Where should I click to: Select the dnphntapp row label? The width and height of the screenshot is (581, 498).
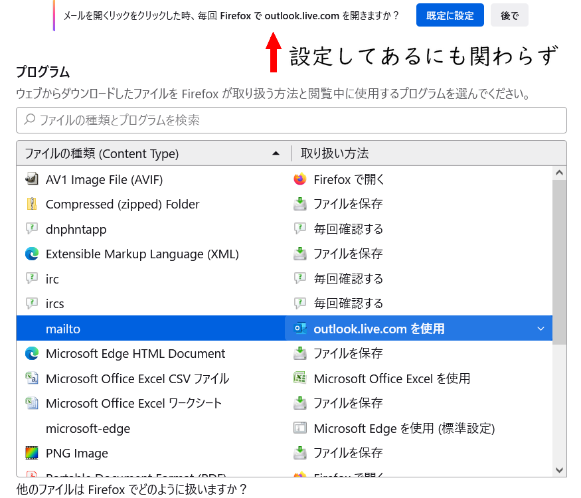76,229
